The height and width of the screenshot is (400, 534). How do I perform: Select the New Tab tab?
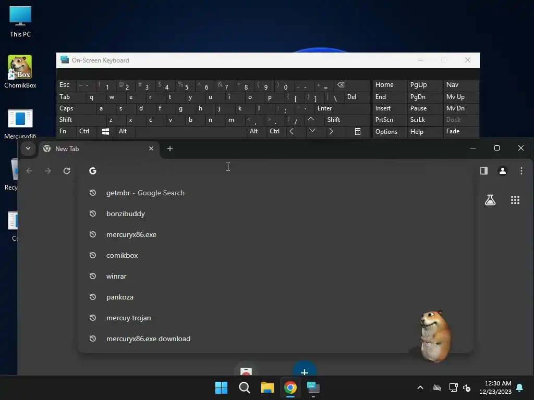pyautogui.click(x=99, y=148)
